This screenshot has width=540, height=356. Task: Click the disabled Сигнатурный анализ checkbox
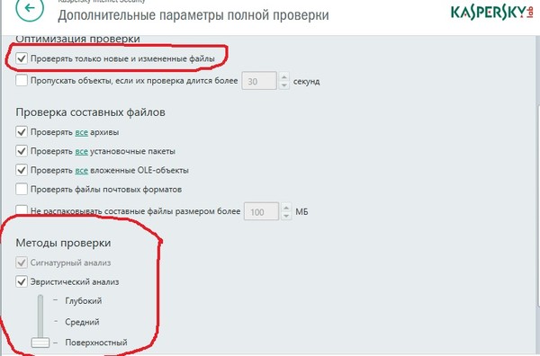(x=22, y=263)
